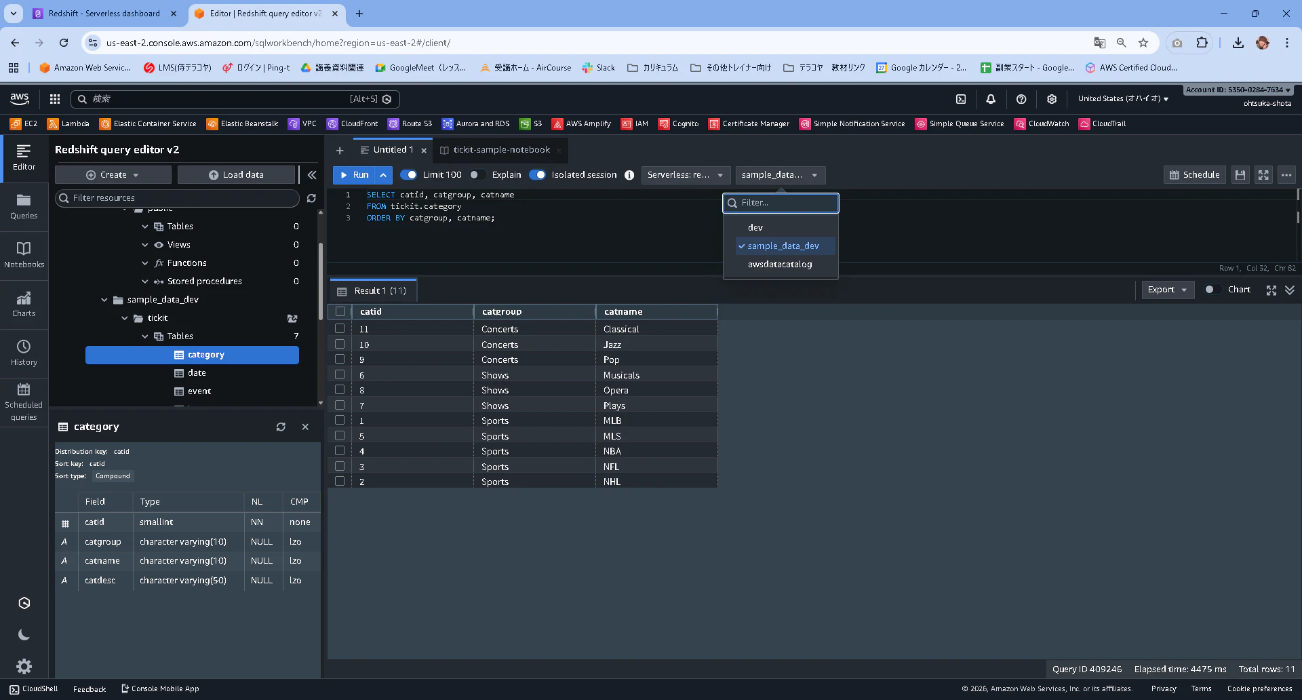Collapse the sample_data_dev database node
This screenshot has height=700, width=1302.
(104, 300)
